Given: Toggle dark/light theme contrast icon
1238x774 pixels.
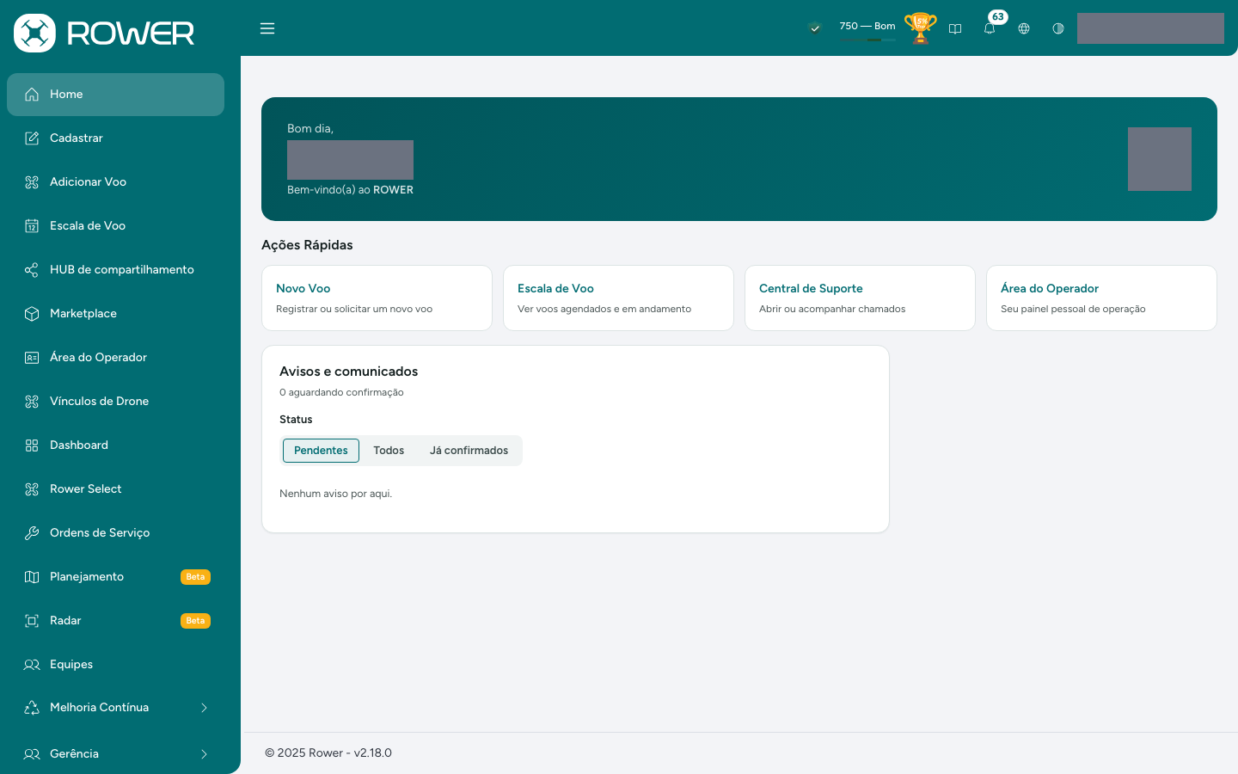Looking at the screenshot, I should tap(1058, 28).
